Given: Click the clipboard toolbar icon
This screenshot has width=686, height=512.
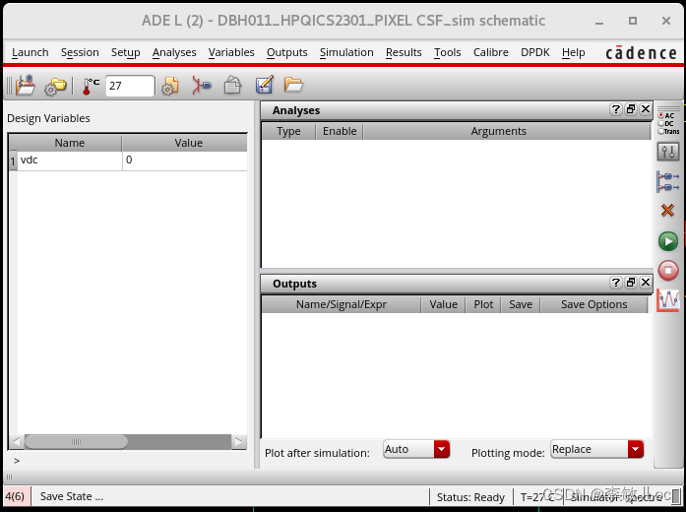Looking at the screenshot, I should pos(232,85).
